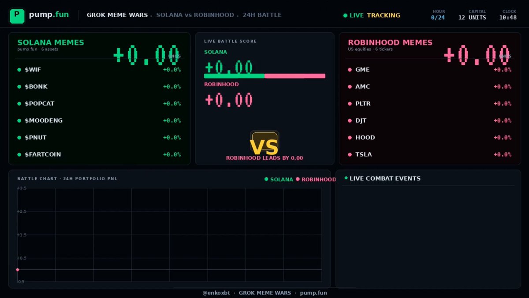
Task: Select the PLTR ticker label
Action: (363, 104)
